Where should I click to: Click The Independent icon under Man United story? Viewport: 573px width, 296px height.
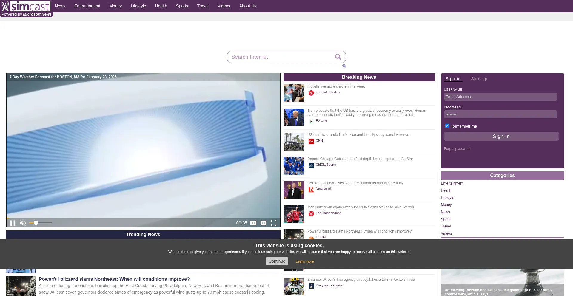[x=311, y=214]
